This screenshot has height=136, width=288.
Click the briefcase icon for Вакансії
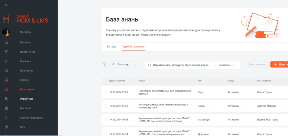(6, 108)
